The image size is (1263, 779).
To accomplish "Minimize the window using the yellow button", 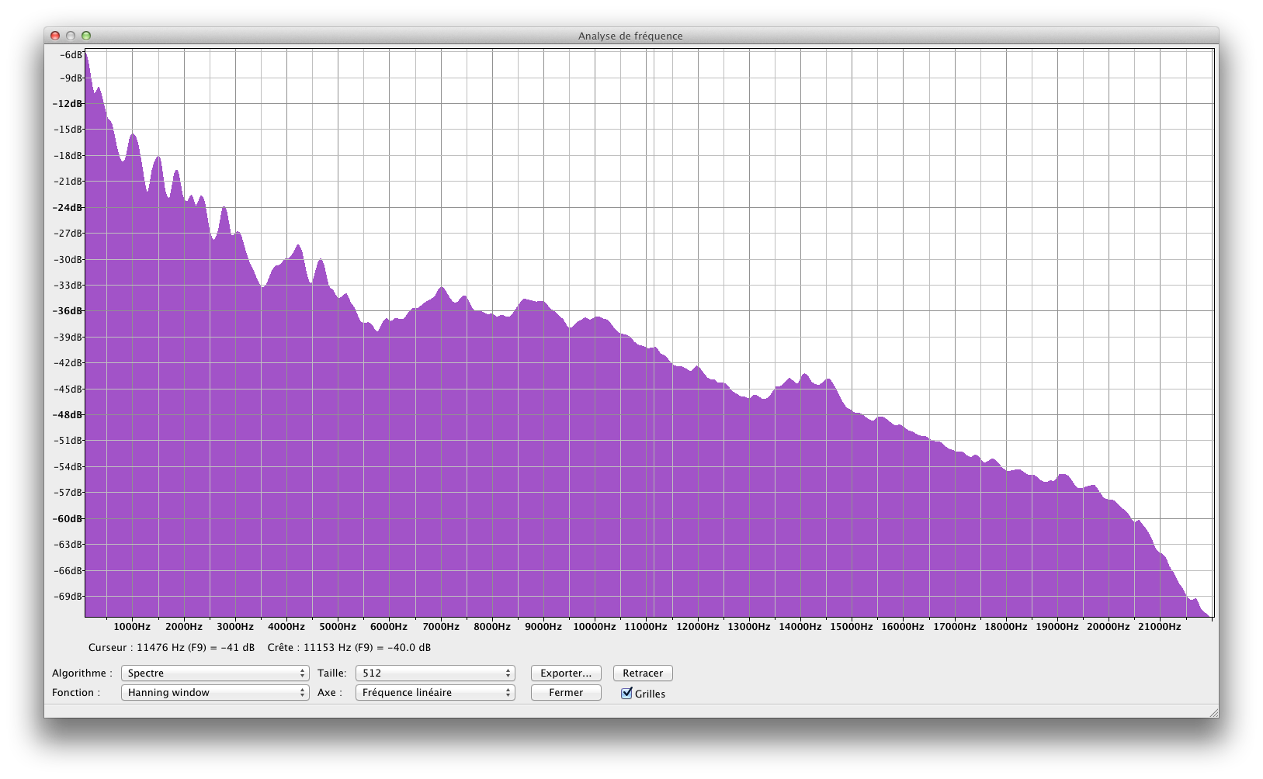I will pyautogui.click(x=71, y=36).
